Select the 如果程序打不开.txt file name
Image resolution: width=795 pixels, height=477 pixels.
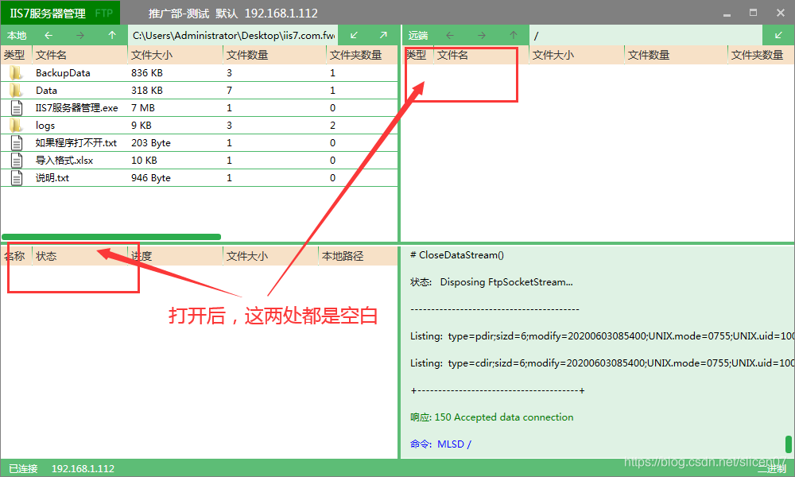coord(76,143)
